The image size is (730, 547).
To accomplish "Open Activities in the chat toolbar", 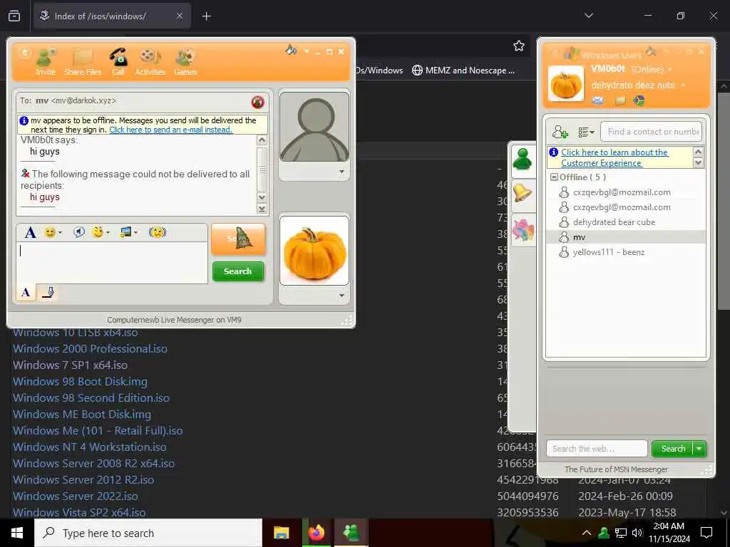I will (150, 61).
